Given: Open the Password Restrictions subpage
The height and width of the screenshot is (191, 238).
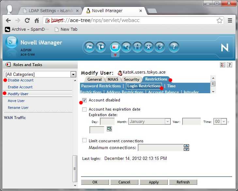Looking at the screenshot, I should coord(101,86).
